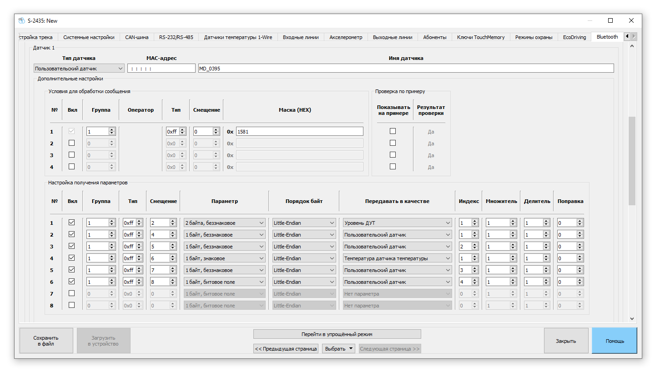Image resolution: width=655 pixels, height=371 pixels.
Task: Click Смещение stepper with value 8
Action: coord(163,282)
